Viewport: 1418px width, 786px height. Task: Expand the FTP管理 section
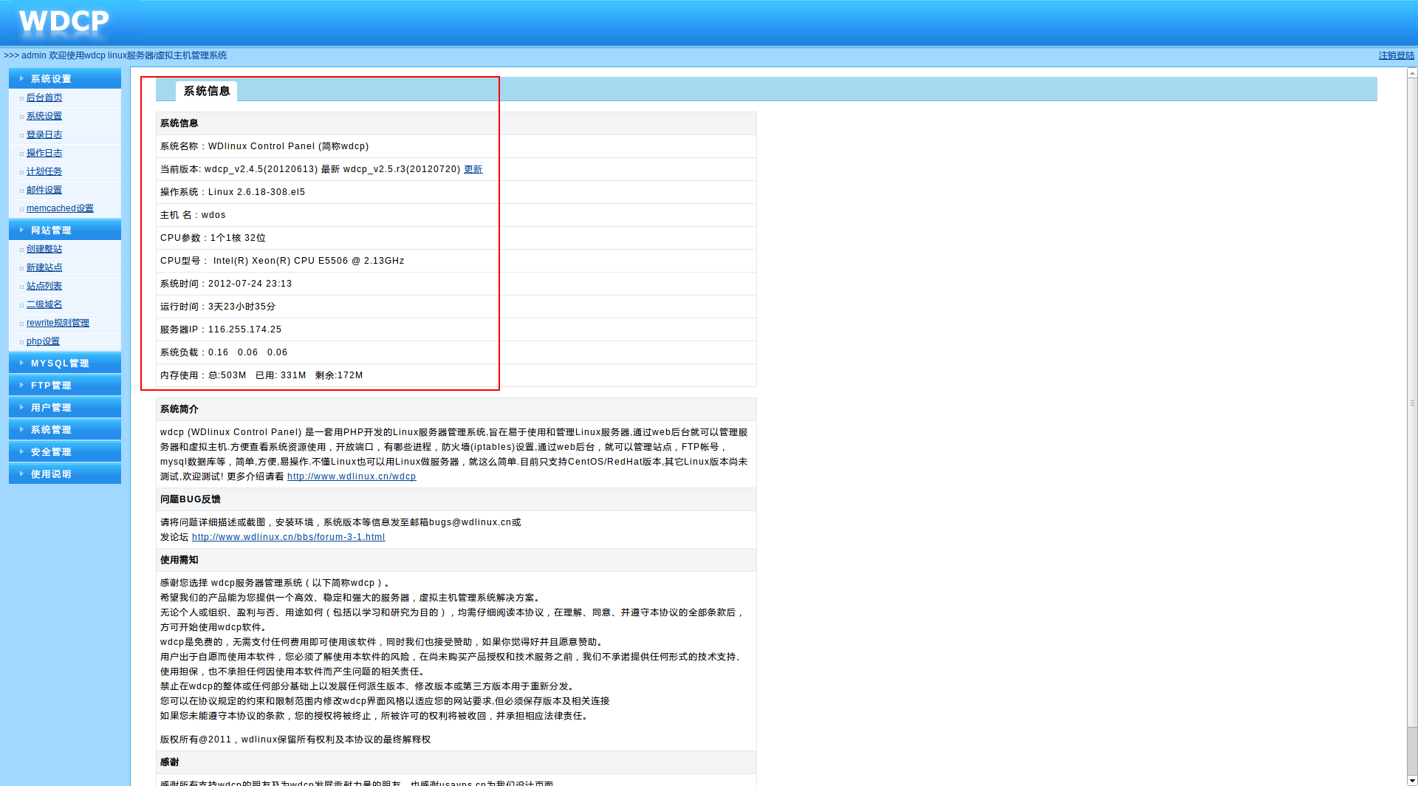click(x=52, y=385)
